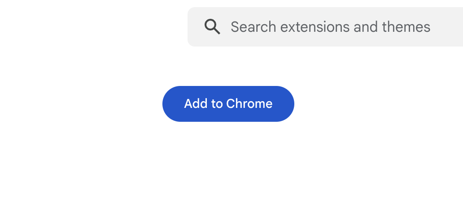The width and height of the screenshot is (463, 214).
Task: Click inside the extensions search box
Action: [x=330, y=27]
